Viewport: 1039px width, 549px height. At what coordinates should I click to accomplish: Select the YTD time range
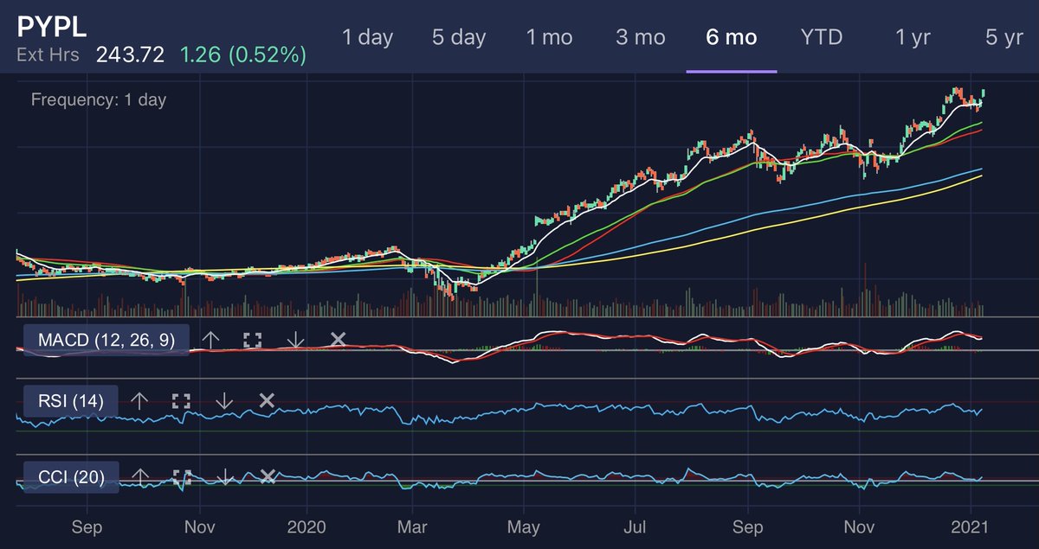[x=821, y=37]
